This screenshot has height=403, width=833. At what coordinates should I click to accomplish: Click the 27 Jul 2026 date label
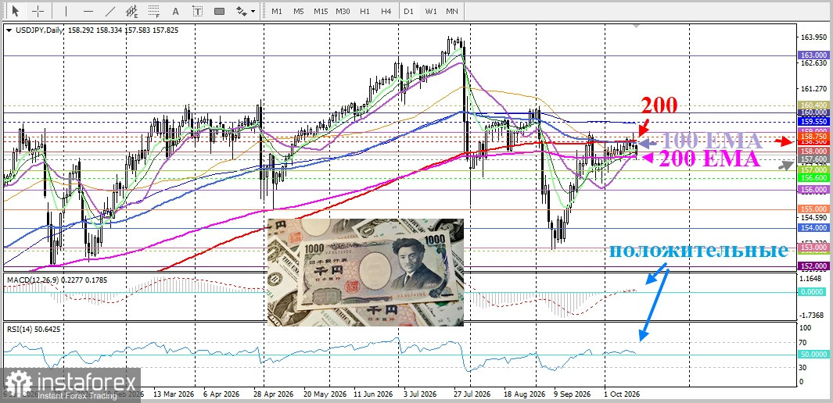coord(471,394)
